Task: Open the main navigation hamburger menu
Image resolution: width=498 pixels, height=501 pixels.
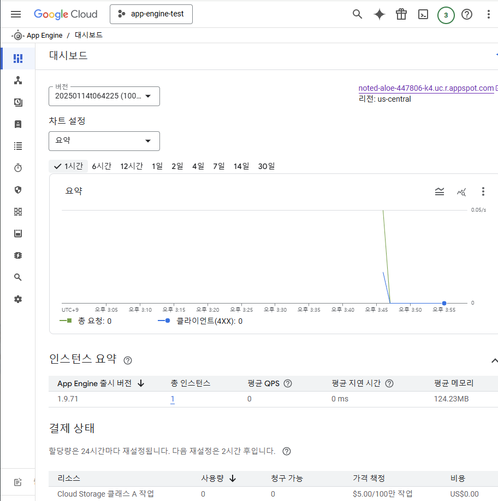Action: [16, 14]
